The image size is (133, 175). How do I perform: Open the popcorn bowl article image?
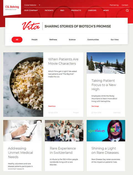pyautogui.click(x=23, y=85)
